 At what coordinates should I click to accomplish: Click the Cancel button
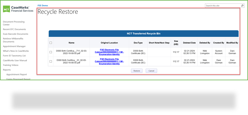151,71
